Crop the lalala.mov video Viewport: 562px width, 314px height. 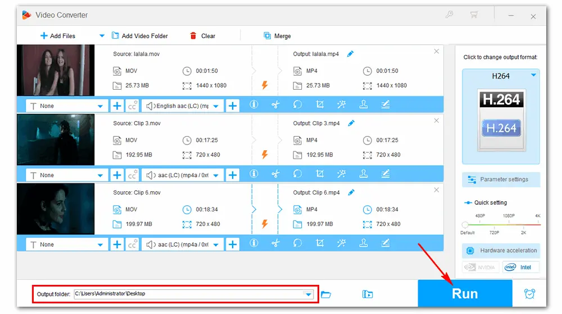[x=320, y=104]
